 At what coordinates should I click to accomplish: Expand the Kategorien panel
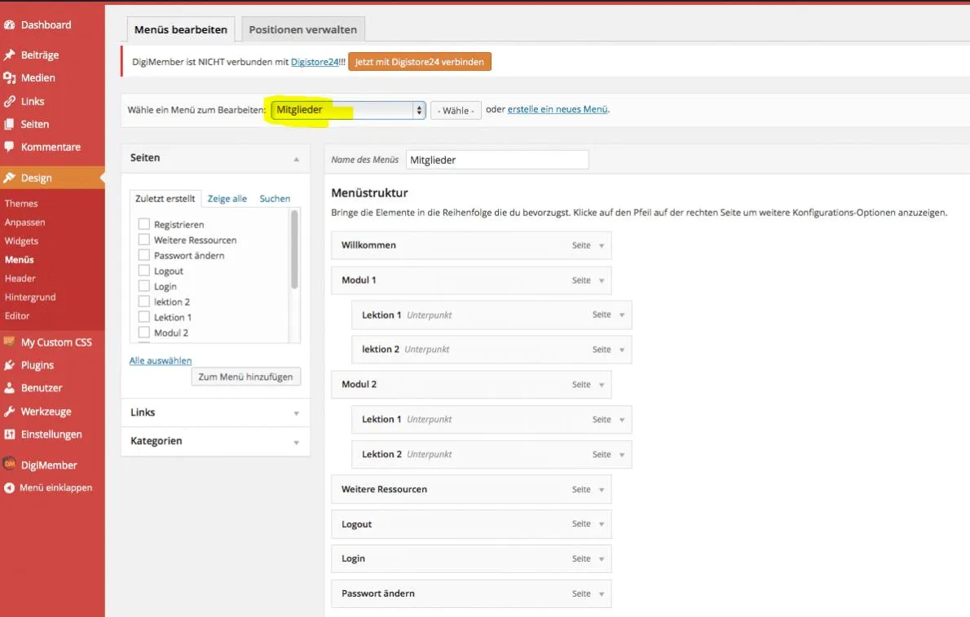click(x=297, y=443)
